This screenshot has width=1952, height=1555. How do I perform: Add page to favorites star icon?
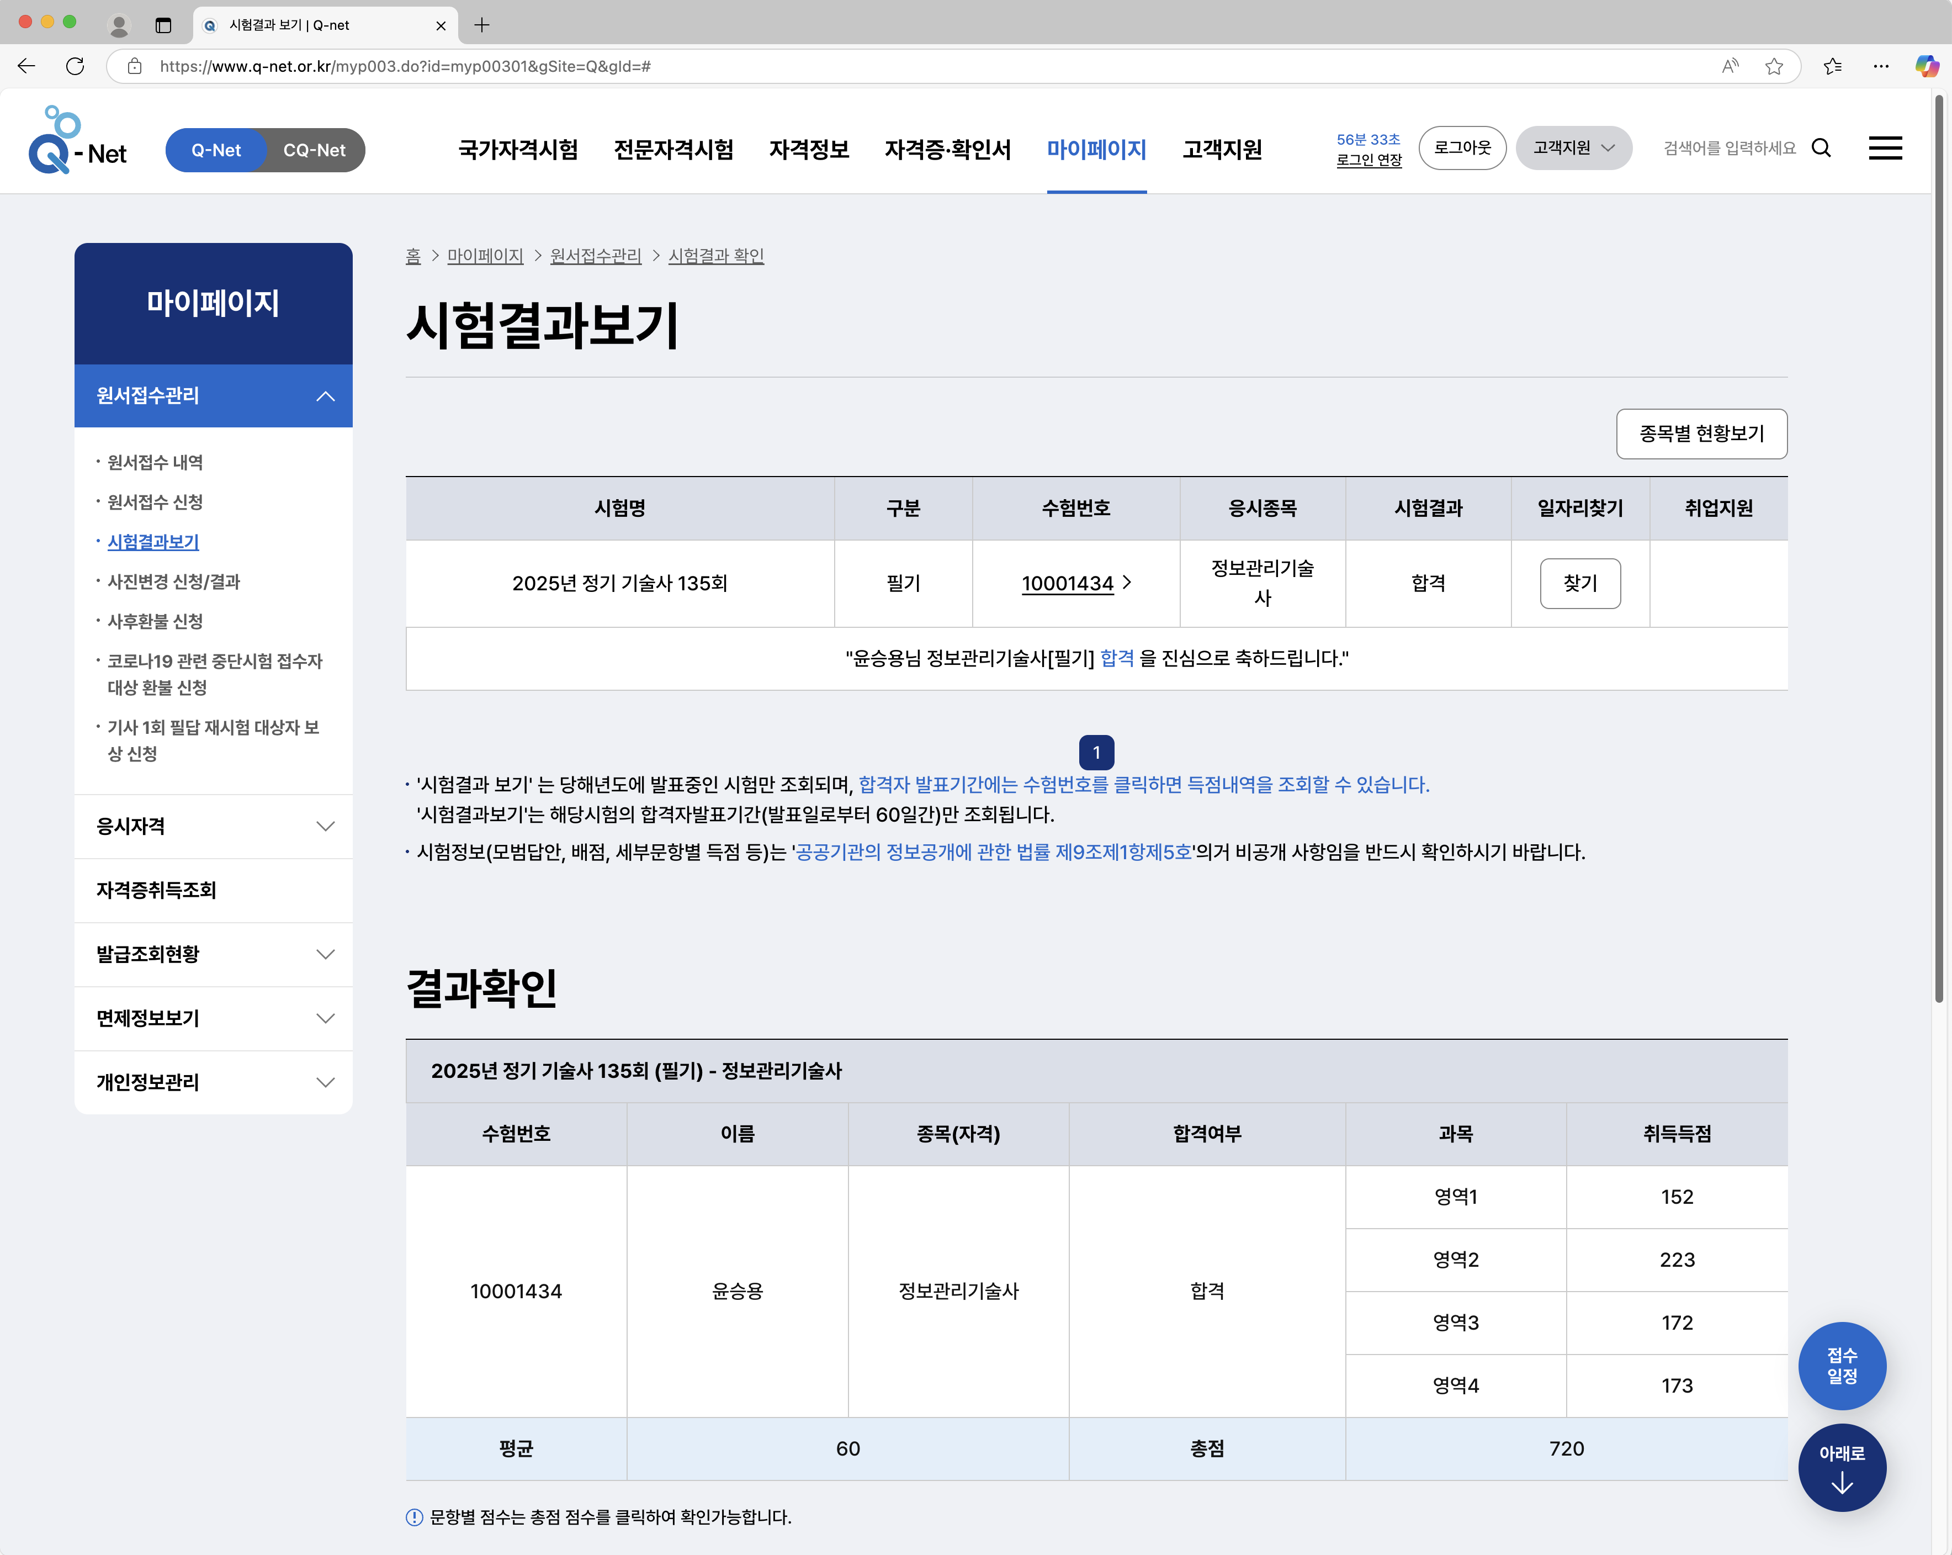coord(1774,66)
